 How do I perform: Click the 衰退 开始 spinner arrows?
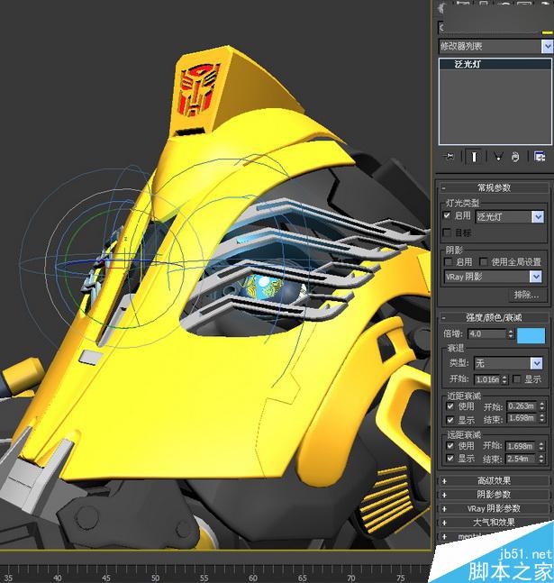click(x=504, y=379)
